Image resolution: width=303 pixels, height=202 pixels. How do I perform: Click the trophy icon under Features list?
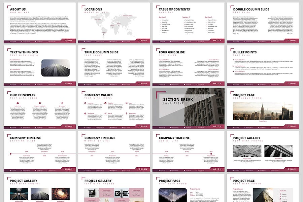point(281,195)
